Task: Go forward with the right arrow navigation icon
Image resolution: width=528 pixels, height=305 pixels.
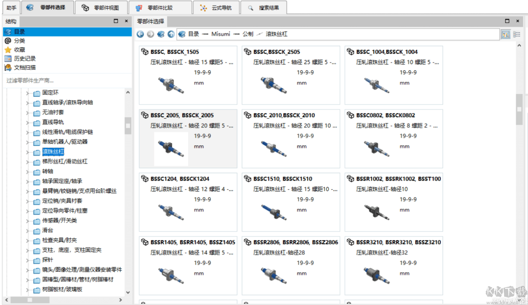Action: (150, 34)
